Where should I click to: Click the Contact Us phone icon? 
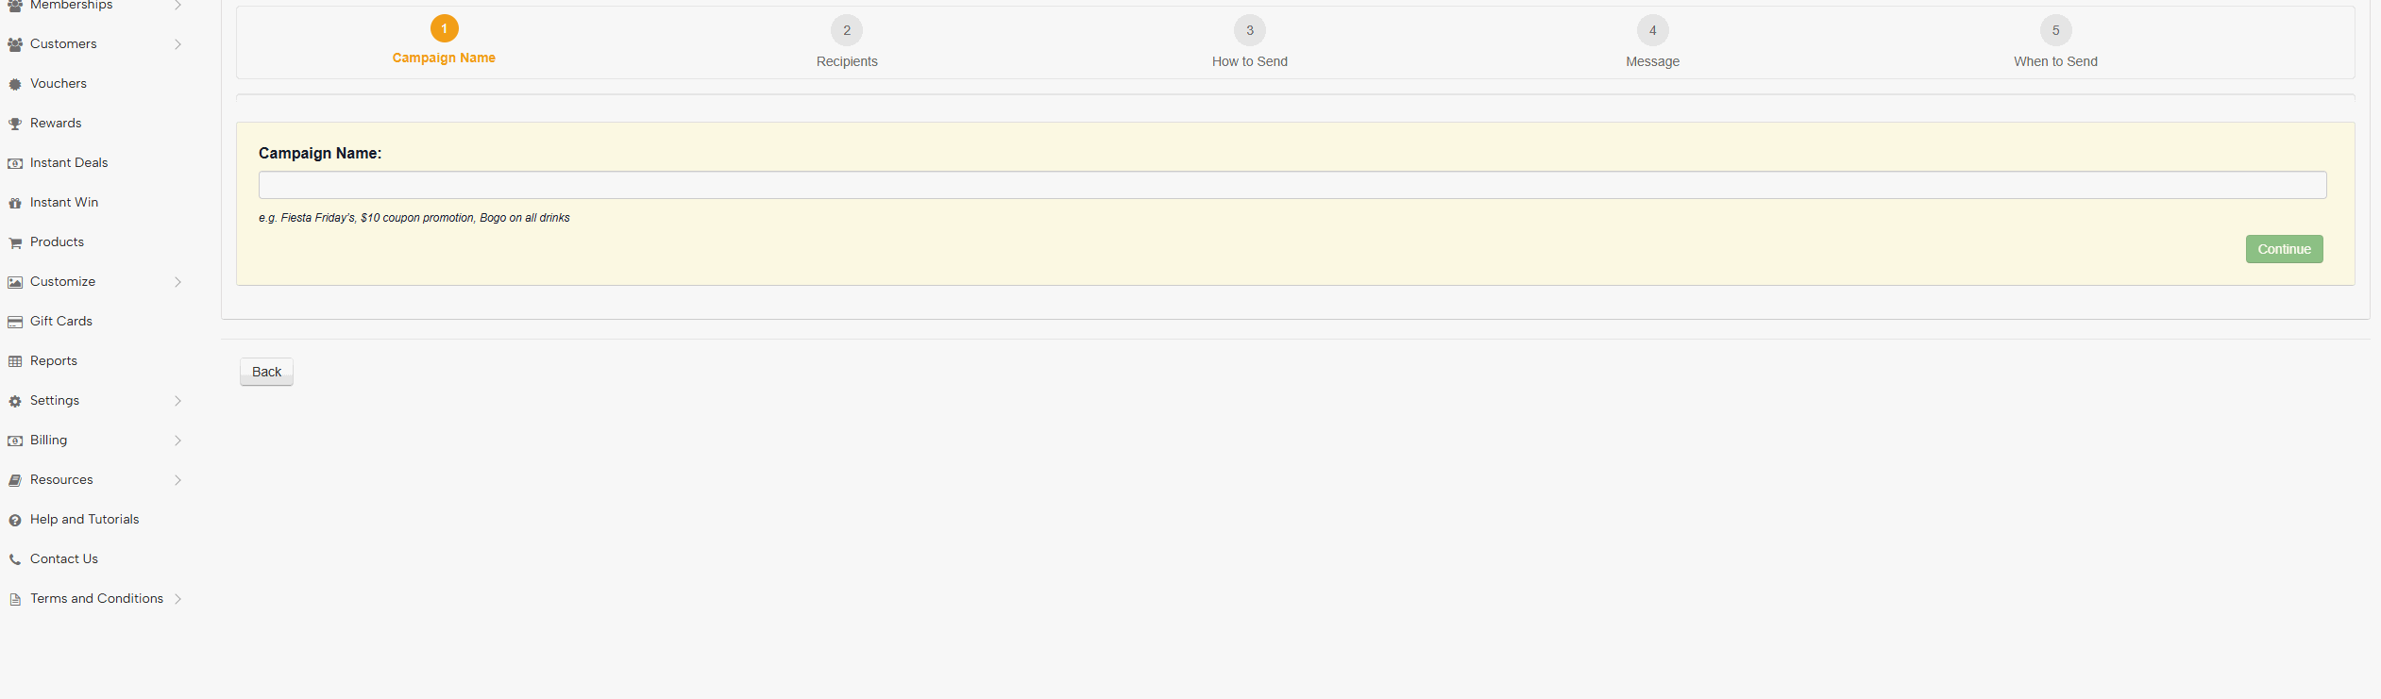[x=15, y=559]
